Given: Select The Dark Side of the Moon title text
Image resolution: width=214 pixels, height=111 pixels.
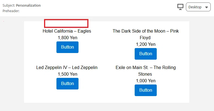Looking at the screenshot, I should pos(146,34).
